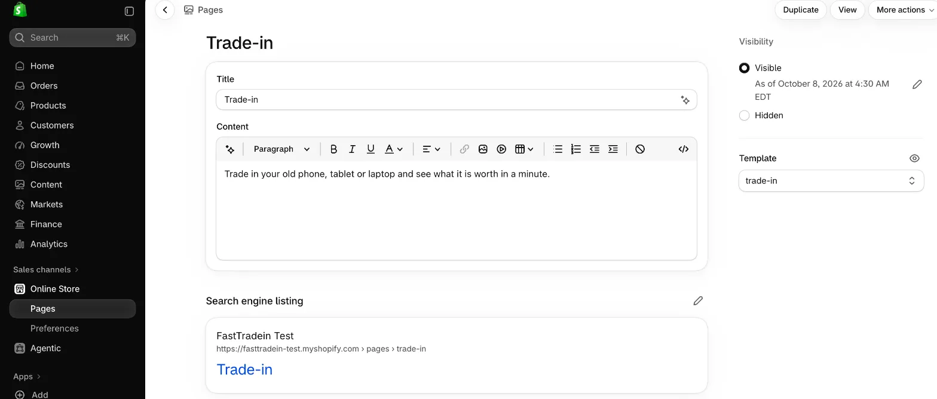The image size is (937, 399).
Task: Click the sidebar Search field
Action: click(x=72, y=38)
